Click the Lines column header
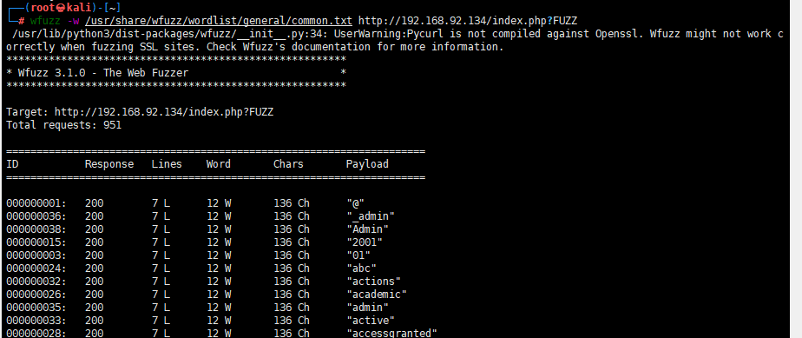Image resolution: width=802 pixels, height=338 pixels. (x=167, y=164)
